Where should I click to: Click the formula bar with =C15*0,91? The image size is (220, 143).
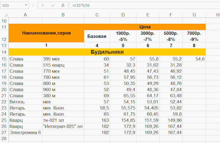pos(144,5)
